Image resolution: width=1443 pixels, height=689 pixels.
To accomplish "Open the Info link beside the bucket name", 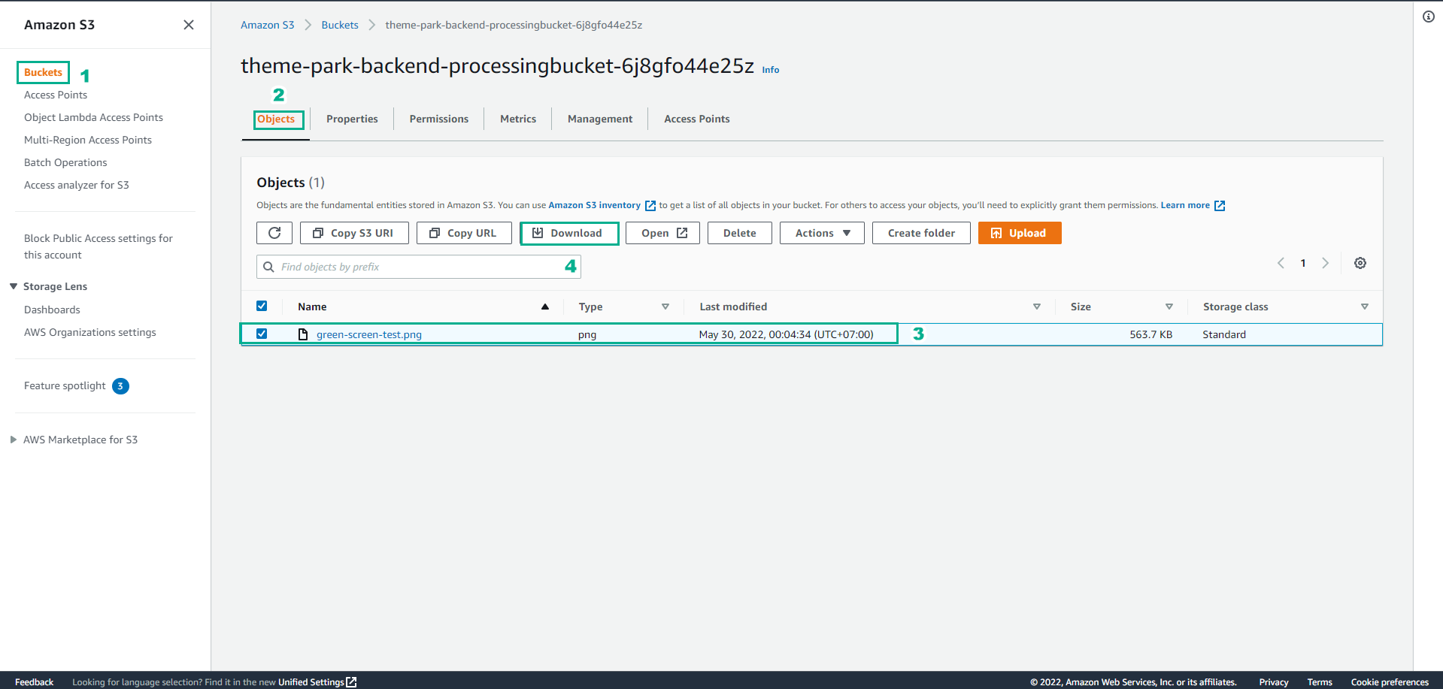I will [771, 70].
